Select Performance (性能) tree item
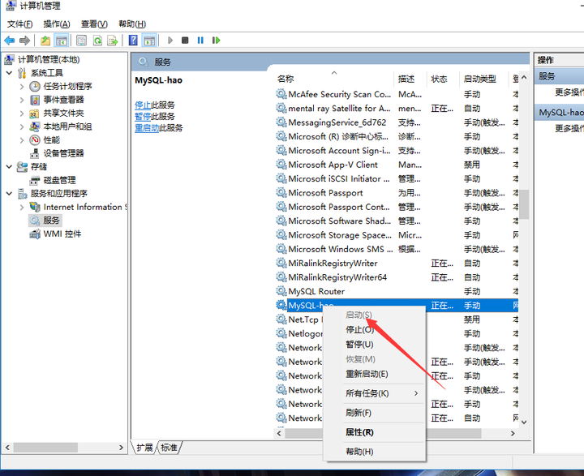 tap(51, 140)
